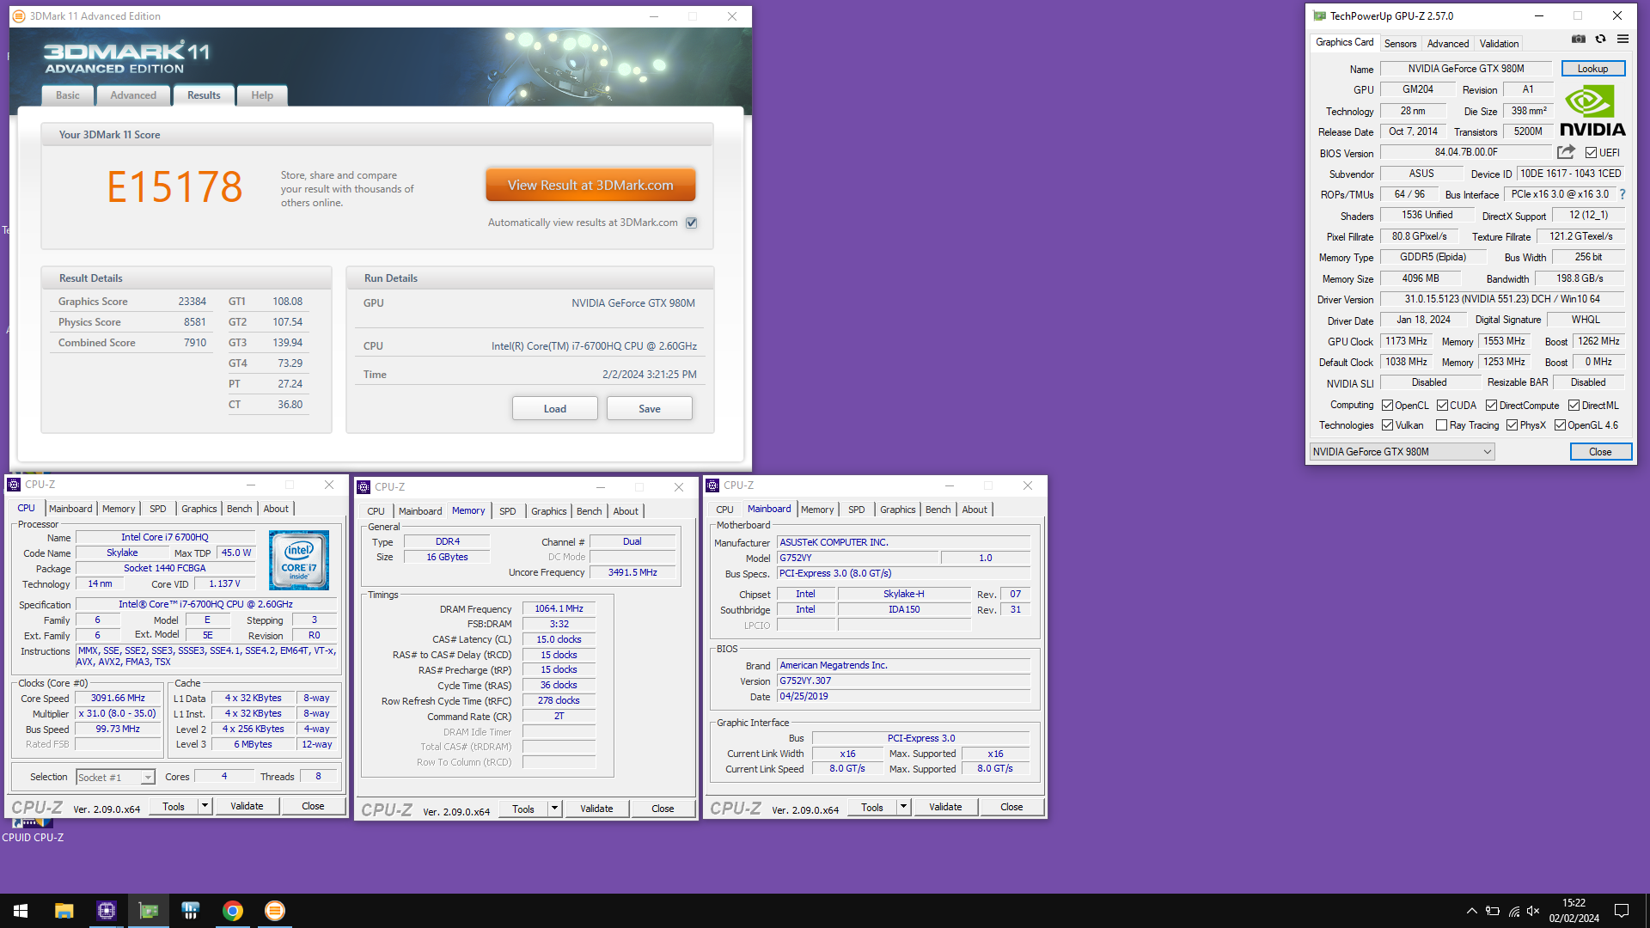Image resolution: width=1650 pixels, height=928 pixels.
Task: Toggle the Ray Tracing checkbox
Action: click(x=1441, y=425)
